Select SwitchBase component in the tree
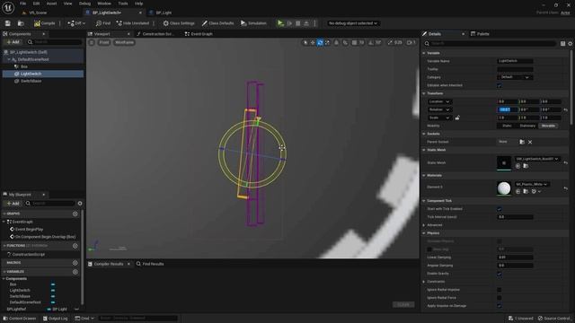Screen dimensions: 575x323 31,81
